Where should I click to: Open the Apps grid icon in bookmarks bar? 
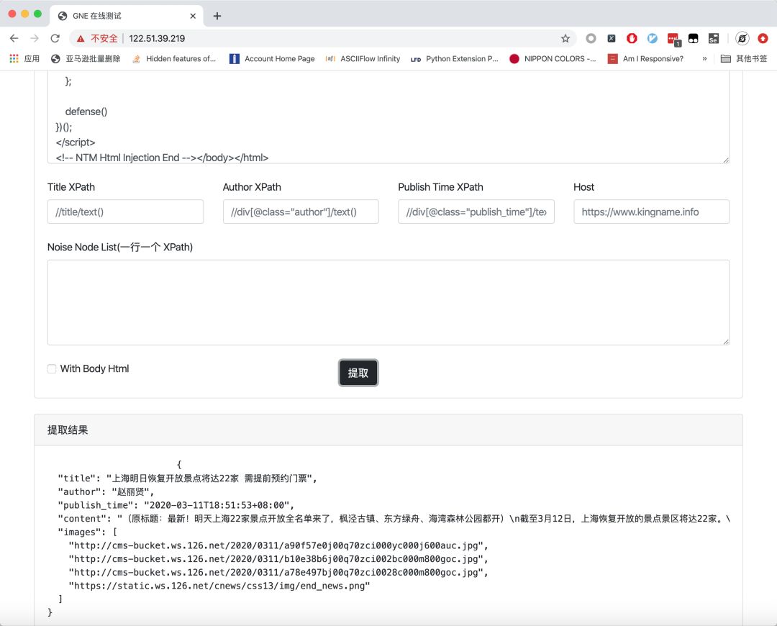[14, 58]
